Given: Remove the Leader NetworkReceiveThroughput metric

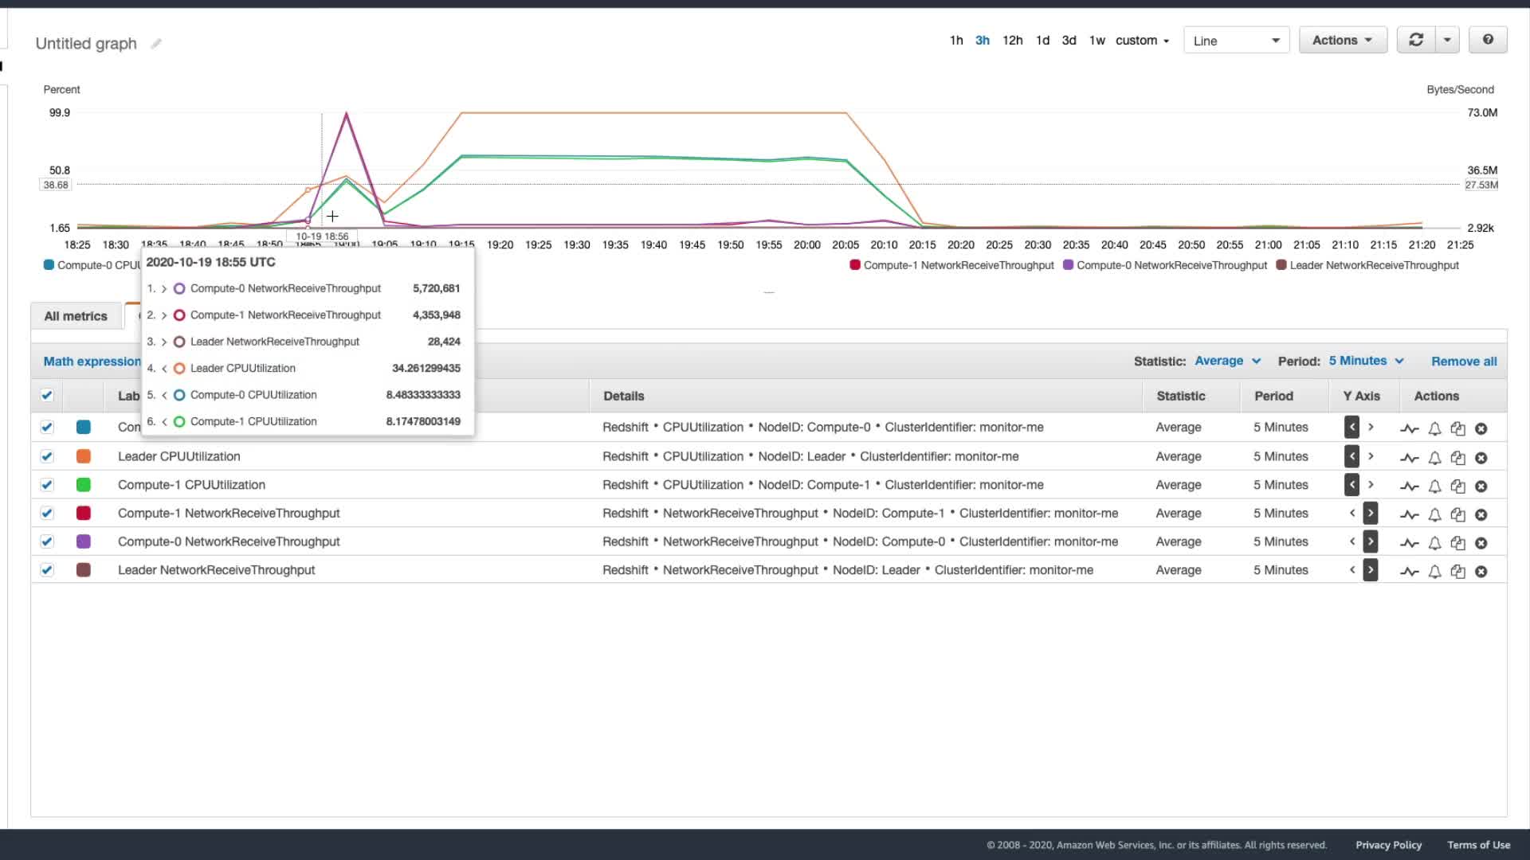Looking at the screenshot, I should (x=1481, y=572).
